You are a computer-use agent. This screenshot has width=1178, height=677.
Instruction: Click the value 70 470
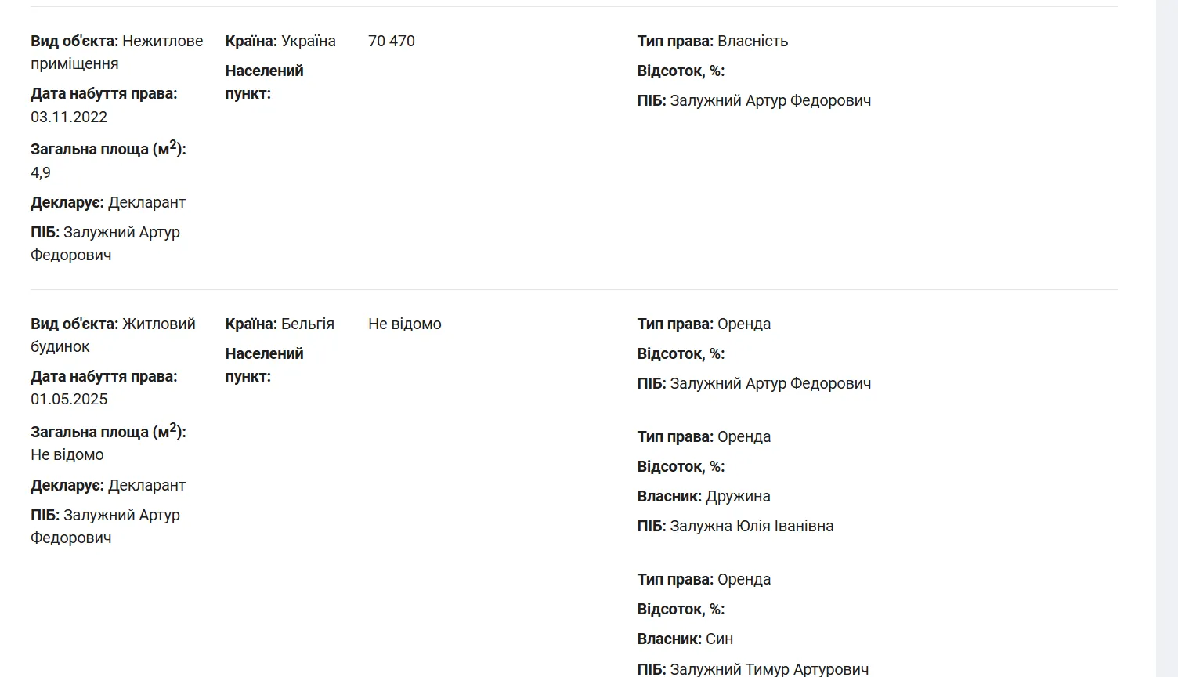392,41
